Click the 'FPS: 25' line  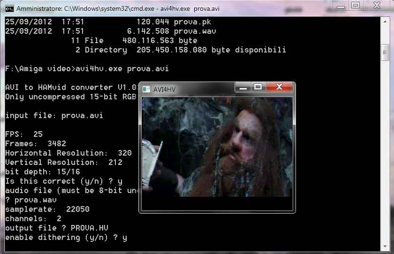(24, 134)
